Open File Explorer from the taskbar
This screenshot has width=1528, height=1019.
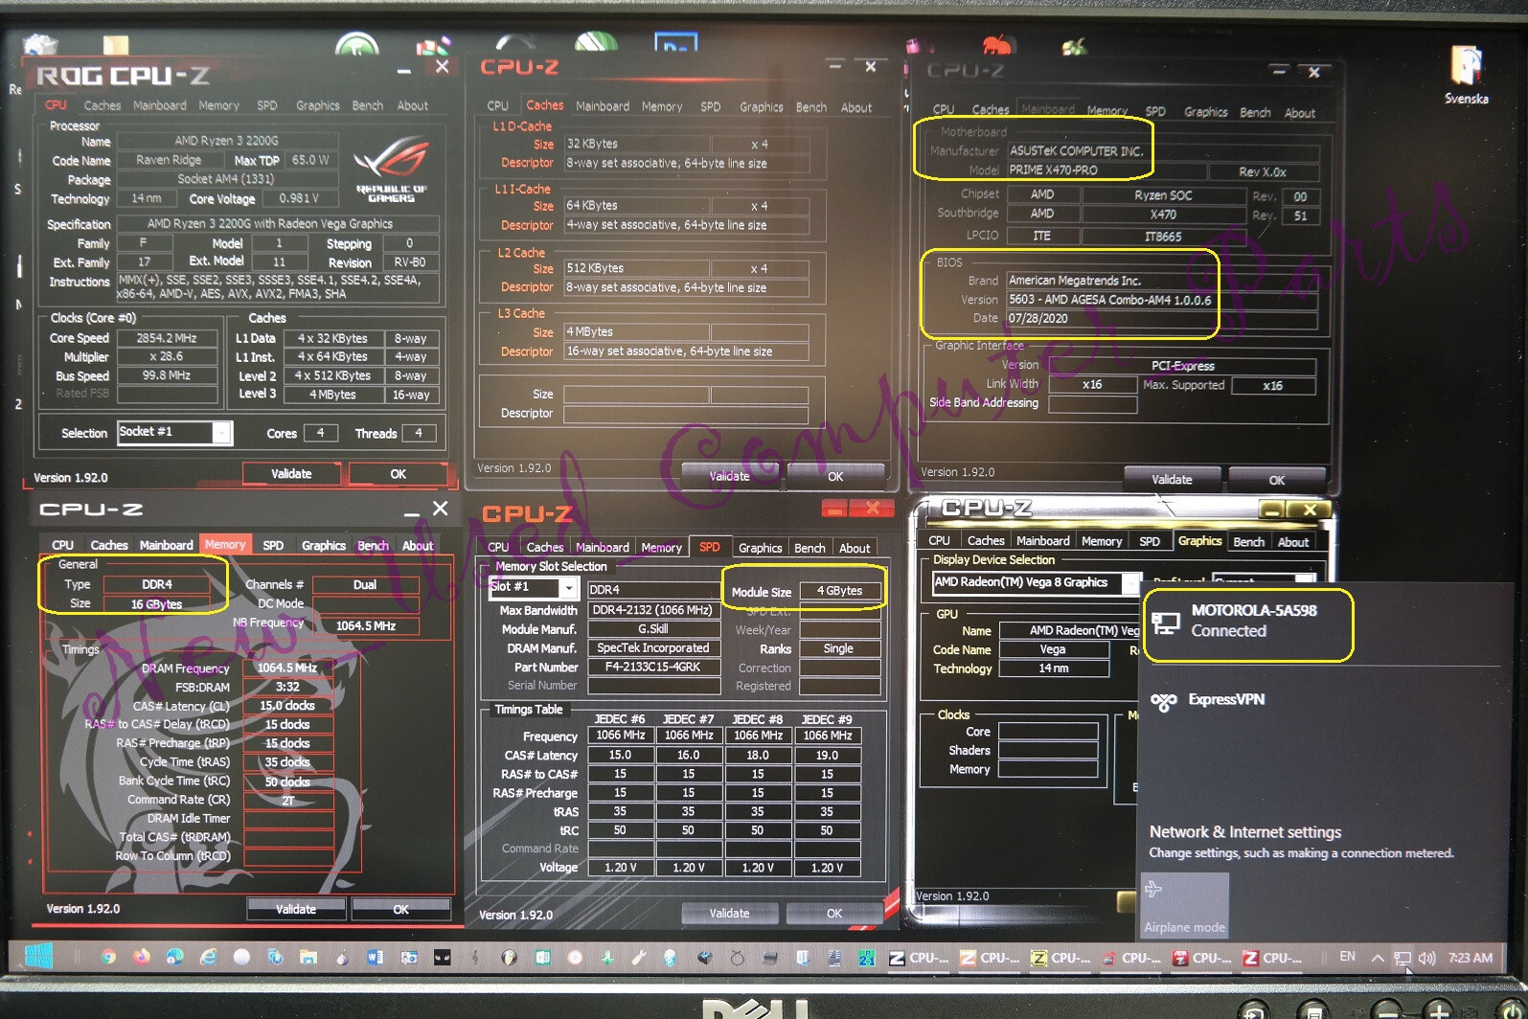point(308,957)
